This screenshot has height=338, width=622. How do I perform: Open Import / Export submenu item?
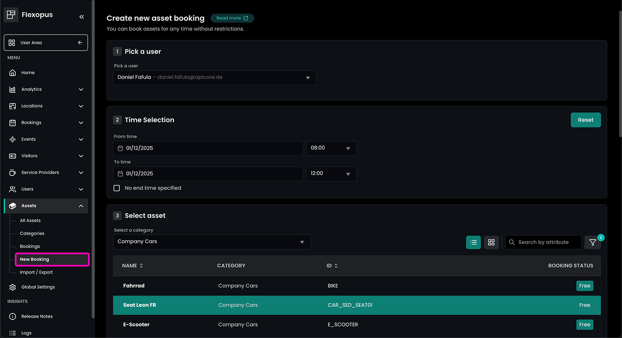pyautogui.click(x=36, y=272)
